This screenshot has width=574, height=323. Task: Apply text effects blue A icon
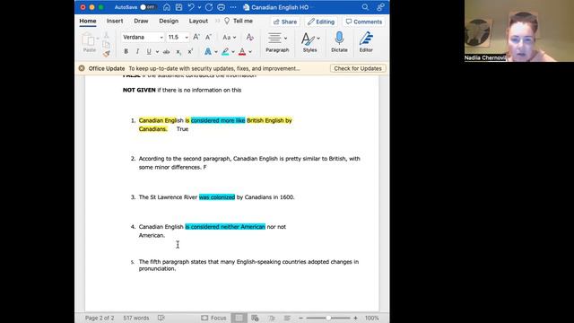pyautogui.click(x=207, y=52)
